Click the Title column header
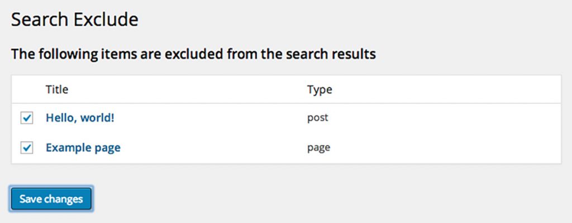This screenshot has width=572, height=223. click(57, 89)
